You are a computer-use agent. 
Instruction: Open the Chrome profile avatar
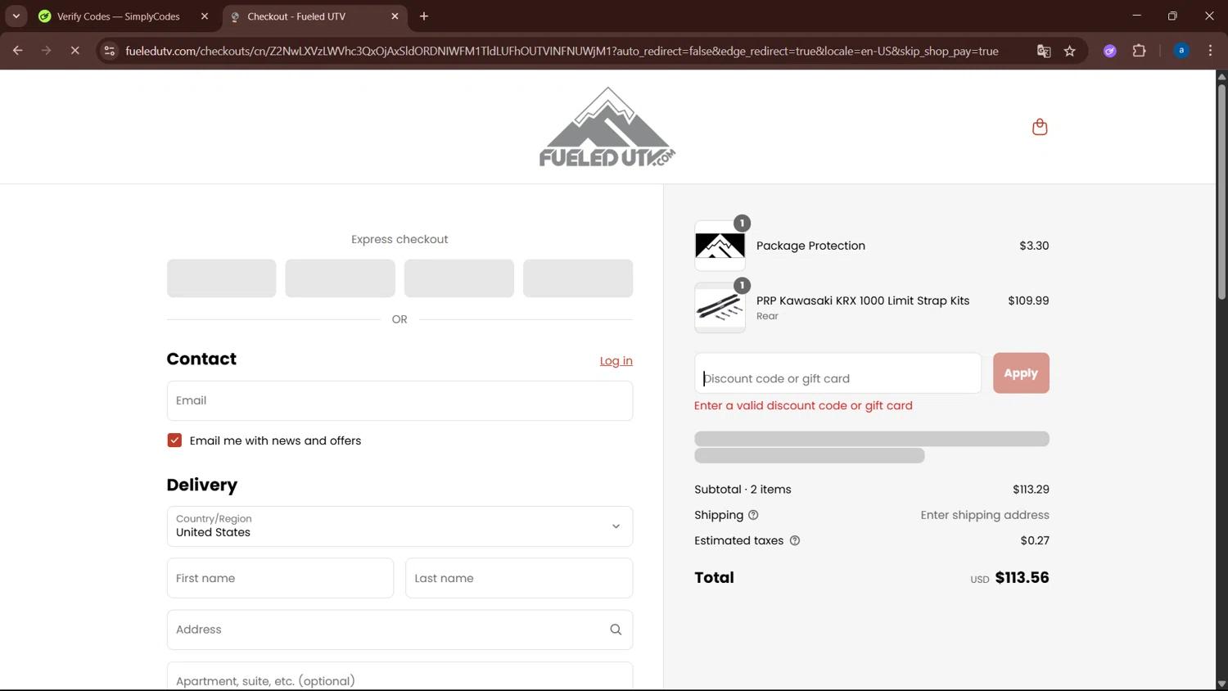pyautogui.click(x=1181, y=51)
